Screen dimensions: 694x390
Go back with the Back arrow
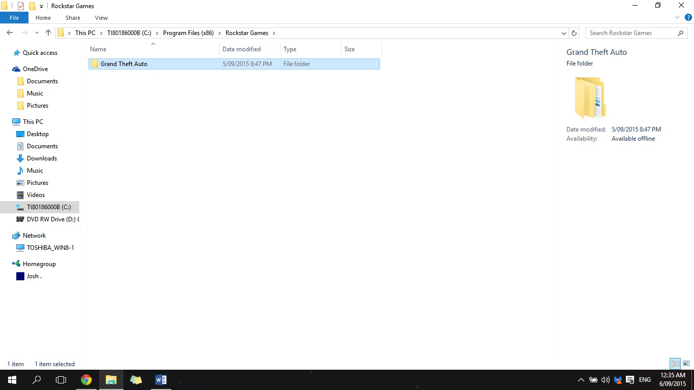pos(10,32)
